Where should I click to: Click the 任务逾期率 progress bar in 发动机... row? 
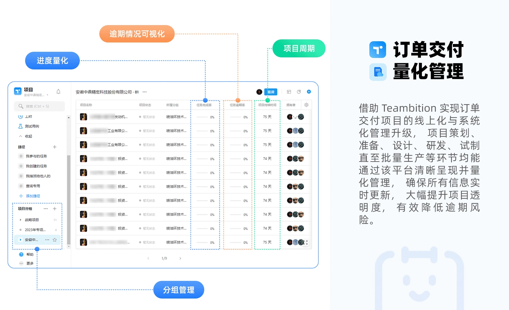point(235,117)
